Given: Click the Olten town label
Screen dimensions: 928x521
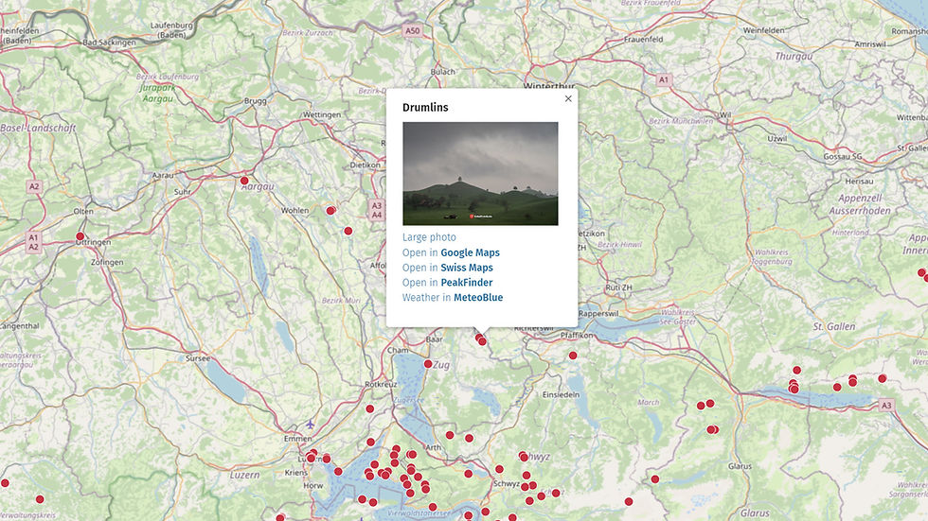Looking at the screenshot, I should (x=83, y=211).
